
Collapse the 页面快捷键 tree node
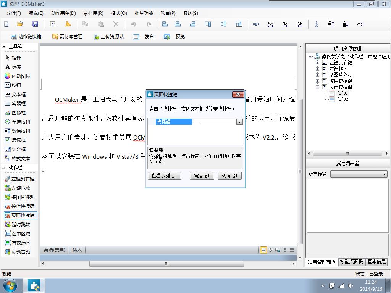[317, 87]
